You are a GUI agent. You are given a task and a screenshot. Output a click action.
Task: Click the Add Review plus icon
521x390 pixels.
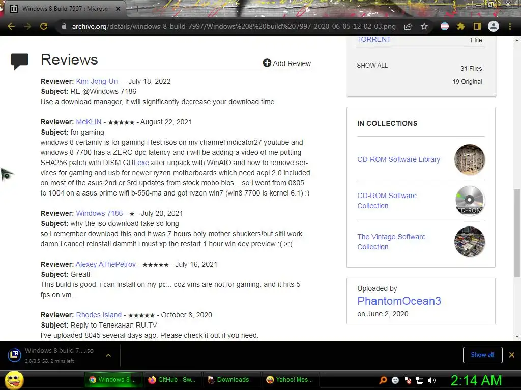[x=267, y=63]
